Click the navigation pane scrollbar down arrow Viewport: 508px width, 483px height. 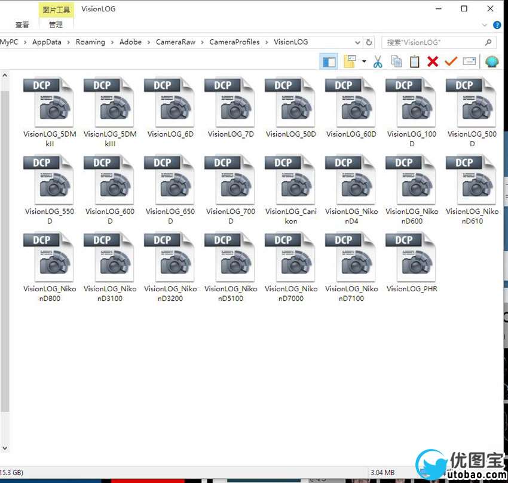(x=5, y=448)
